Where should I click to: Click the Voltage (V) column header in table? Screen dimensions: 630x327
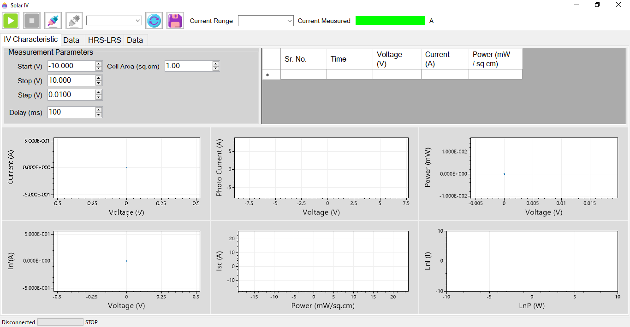(397, 59)
